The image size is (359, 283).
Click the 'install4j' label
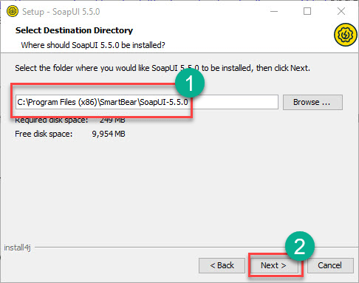pos(17,248)
